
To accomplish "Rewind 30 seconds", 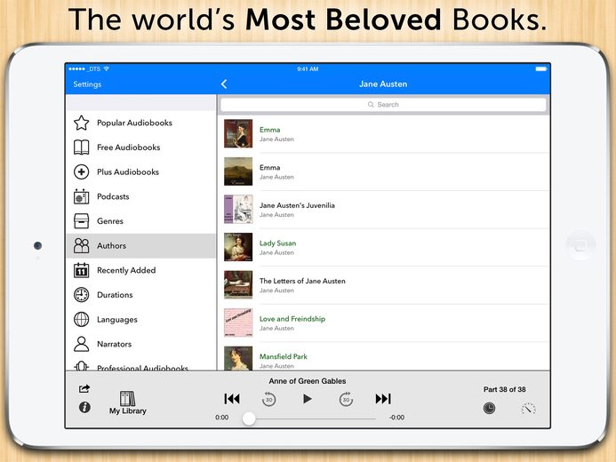I will 268,399.
